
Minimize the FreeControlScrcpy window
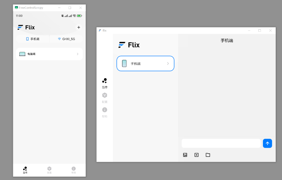point(59,8)
